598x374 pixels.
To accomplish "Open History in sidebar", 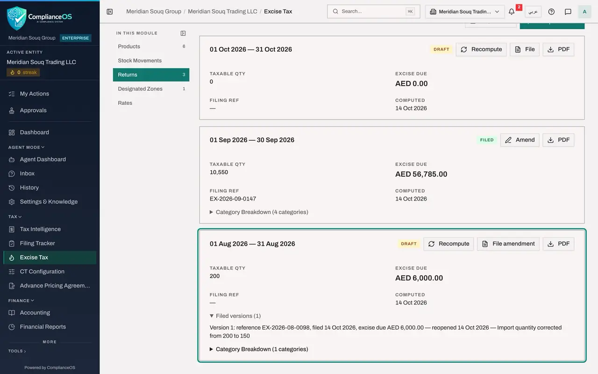I will tap(50, 187).
